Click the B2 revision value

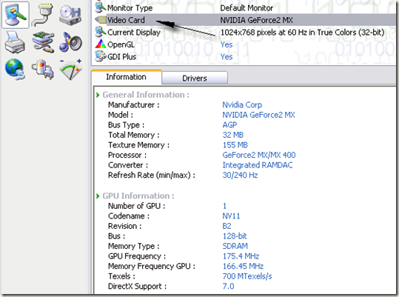227,226
